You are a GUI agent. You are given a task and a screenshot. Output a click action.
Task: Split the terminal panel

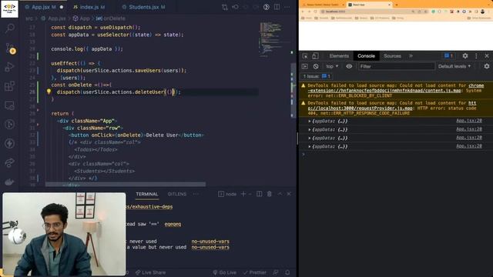click(x=259, y=194)
